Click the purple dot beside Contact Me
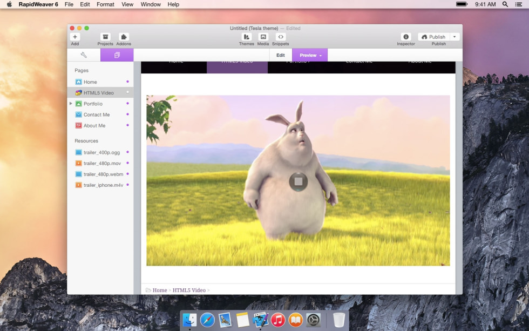This screenshot has width=529, height=331. 127,114
